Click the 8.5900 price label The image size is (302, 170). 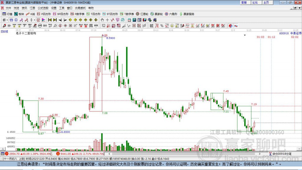(111, 38)
